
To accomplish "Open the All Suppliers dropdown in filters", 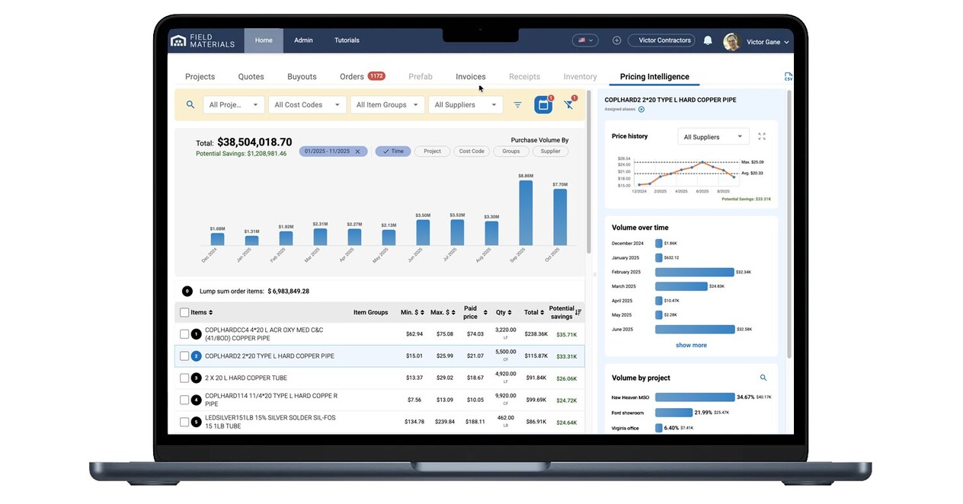I will tap(465, 104).
